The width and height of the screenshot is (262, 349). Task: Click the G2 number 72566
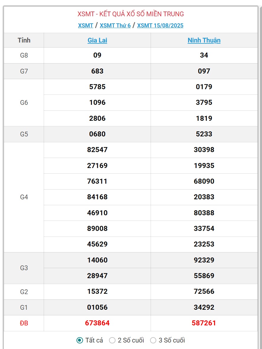click(x=204, y=291)
